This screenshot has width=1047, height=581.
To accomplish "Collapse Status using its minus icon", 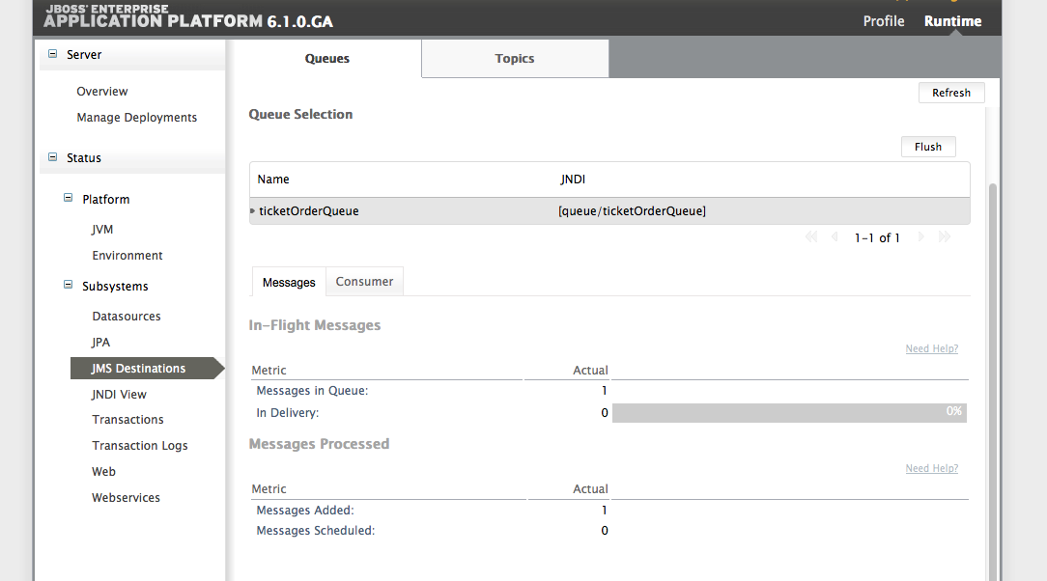I will point(52,157).
